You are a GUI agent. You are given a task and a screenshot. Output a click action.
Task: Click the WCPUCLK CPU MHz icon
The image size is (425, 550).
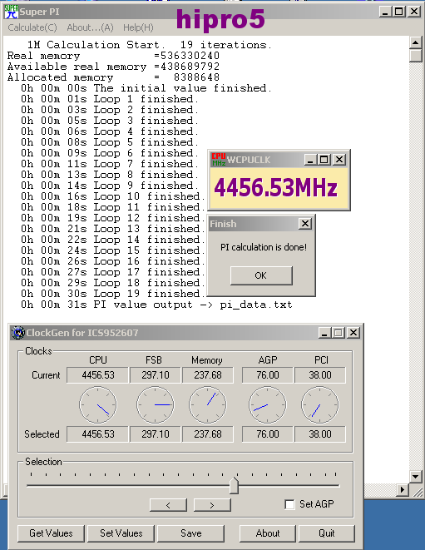[219, 160]
